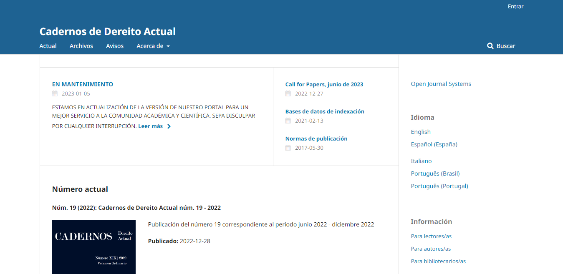Click the 2023-01-05 date text
The height and width of the screenshot is (274, 563).
click(76, 93)
